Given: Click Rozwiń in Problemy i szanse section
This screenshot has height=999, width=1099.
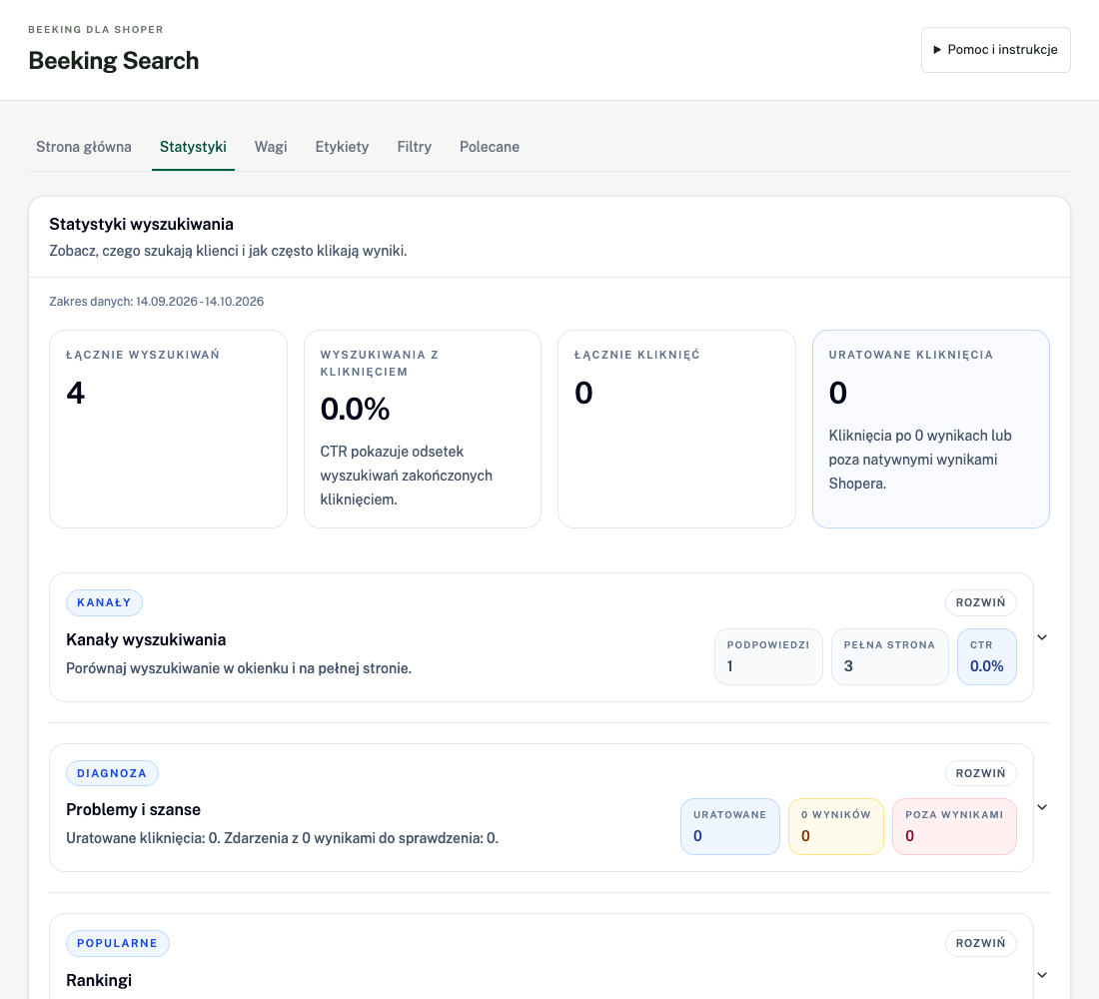Looking at the screenshot, I should pyautogui.click(x=980, y=773).
